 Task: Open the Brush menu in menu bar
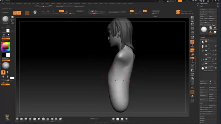pyautogui.click(x=8, y=3)
